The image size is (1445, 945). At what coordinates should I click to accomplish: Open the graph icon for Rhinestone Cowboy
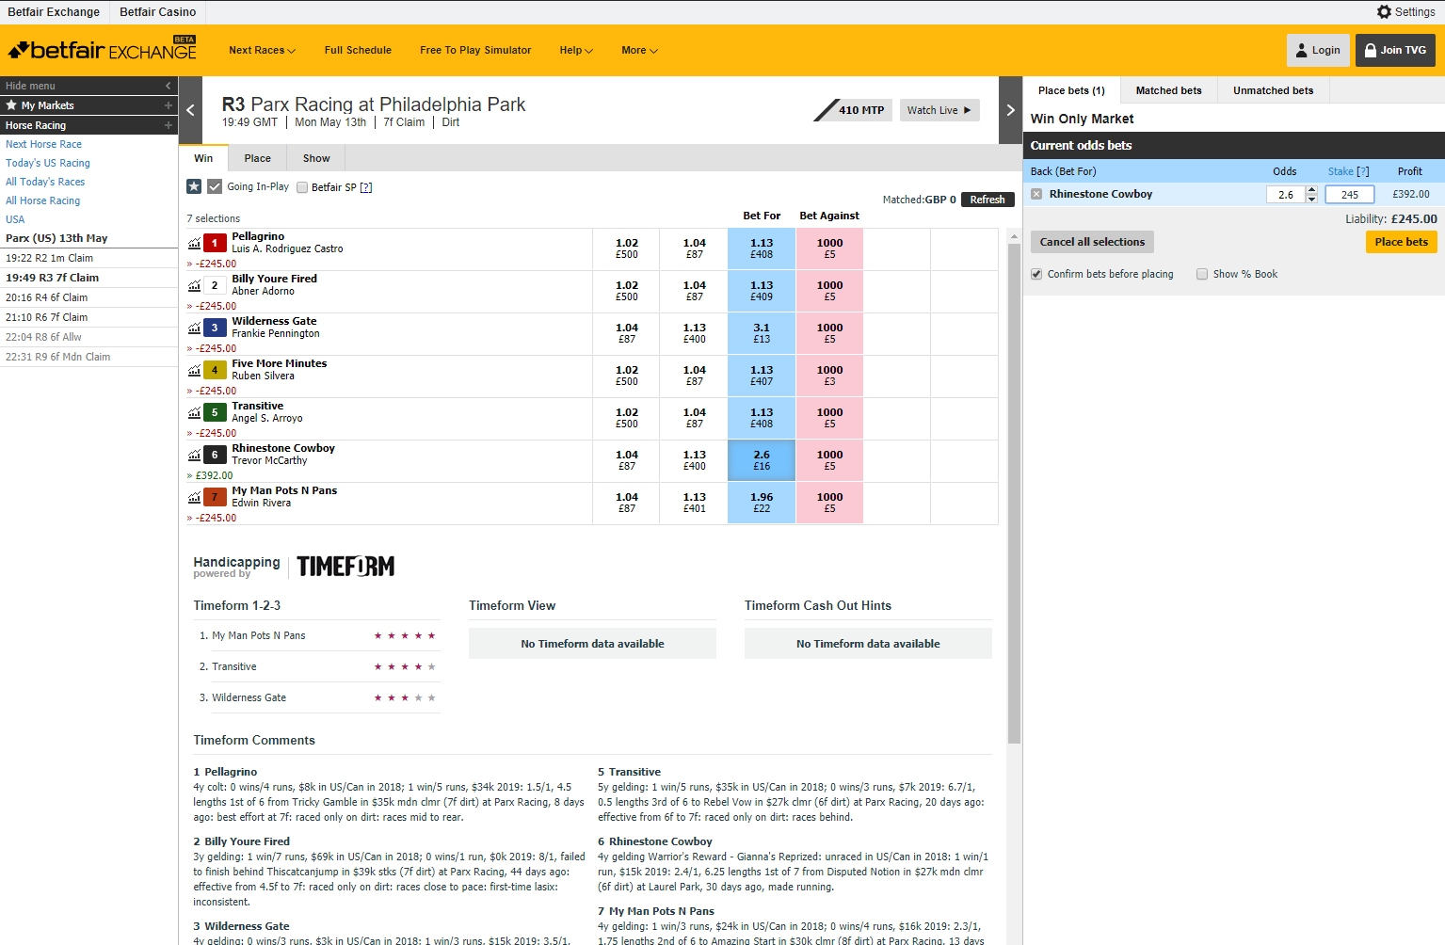[x=194, y=455]
